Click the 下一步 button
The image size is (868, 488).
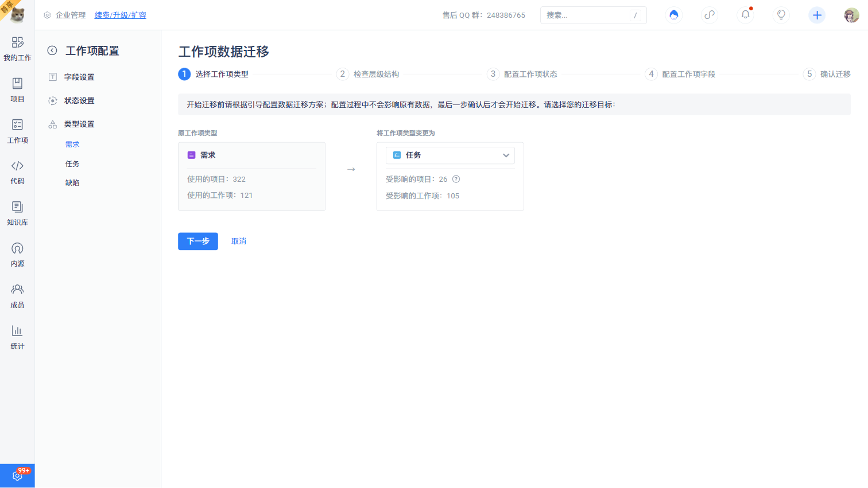[198, 241]
